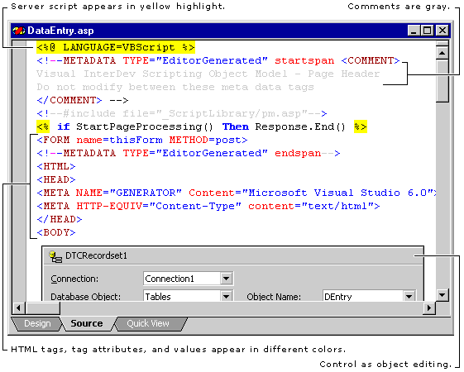
Task: Switch to the Quick View tab
Action: click(x=148, y=324)
